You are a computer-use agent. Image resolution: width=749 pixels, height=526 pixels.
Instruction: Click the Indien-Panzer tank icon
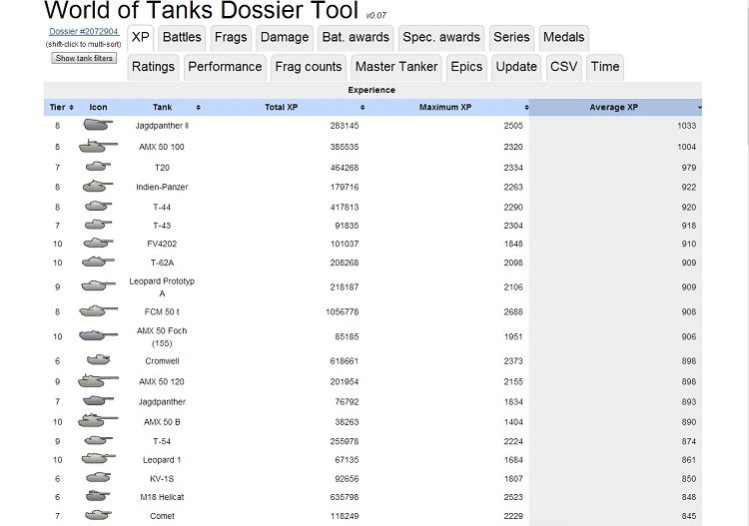[x=98, y=187]
